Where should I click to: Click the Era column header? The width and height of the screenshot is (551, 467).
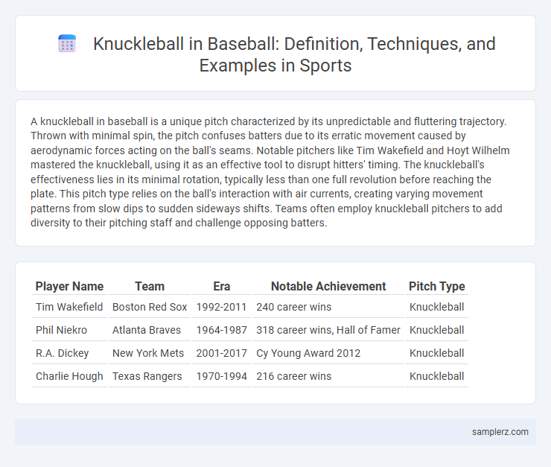coord(221,287)
